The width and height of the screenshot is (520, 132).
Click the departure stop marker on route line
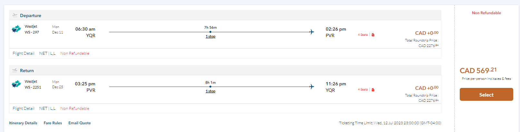[210, 32]
